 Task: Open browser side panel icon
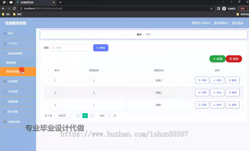pyautogui.click(x=219, y=9)
